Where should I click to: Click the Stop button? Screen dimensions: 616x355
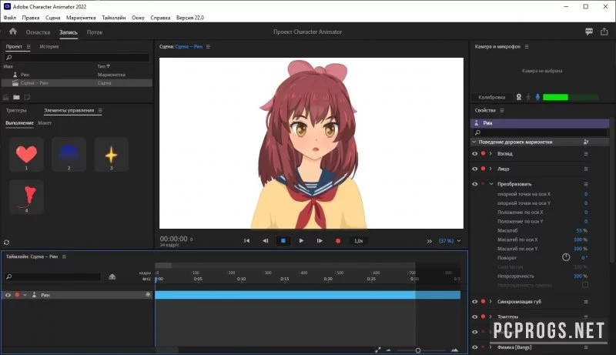tap(283, 241)
